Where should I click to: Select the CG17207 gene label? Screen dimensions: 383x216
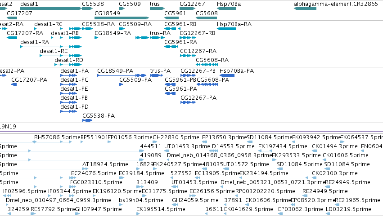tap(19, 13)
